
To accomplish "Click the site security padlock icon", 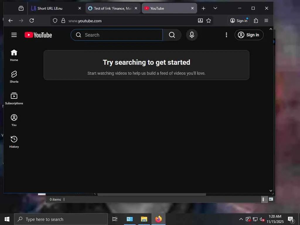I will pos(63,21).
